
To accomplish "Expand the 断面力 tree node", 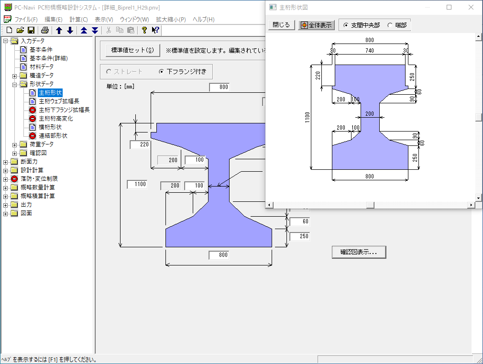I will point(6,162).
